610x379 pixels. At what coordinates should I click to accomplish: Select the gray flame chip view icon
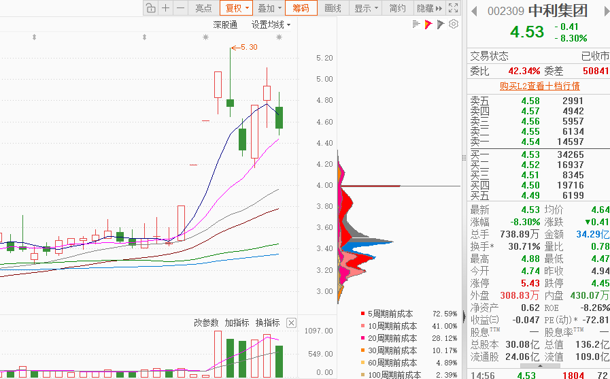(441, 24)
